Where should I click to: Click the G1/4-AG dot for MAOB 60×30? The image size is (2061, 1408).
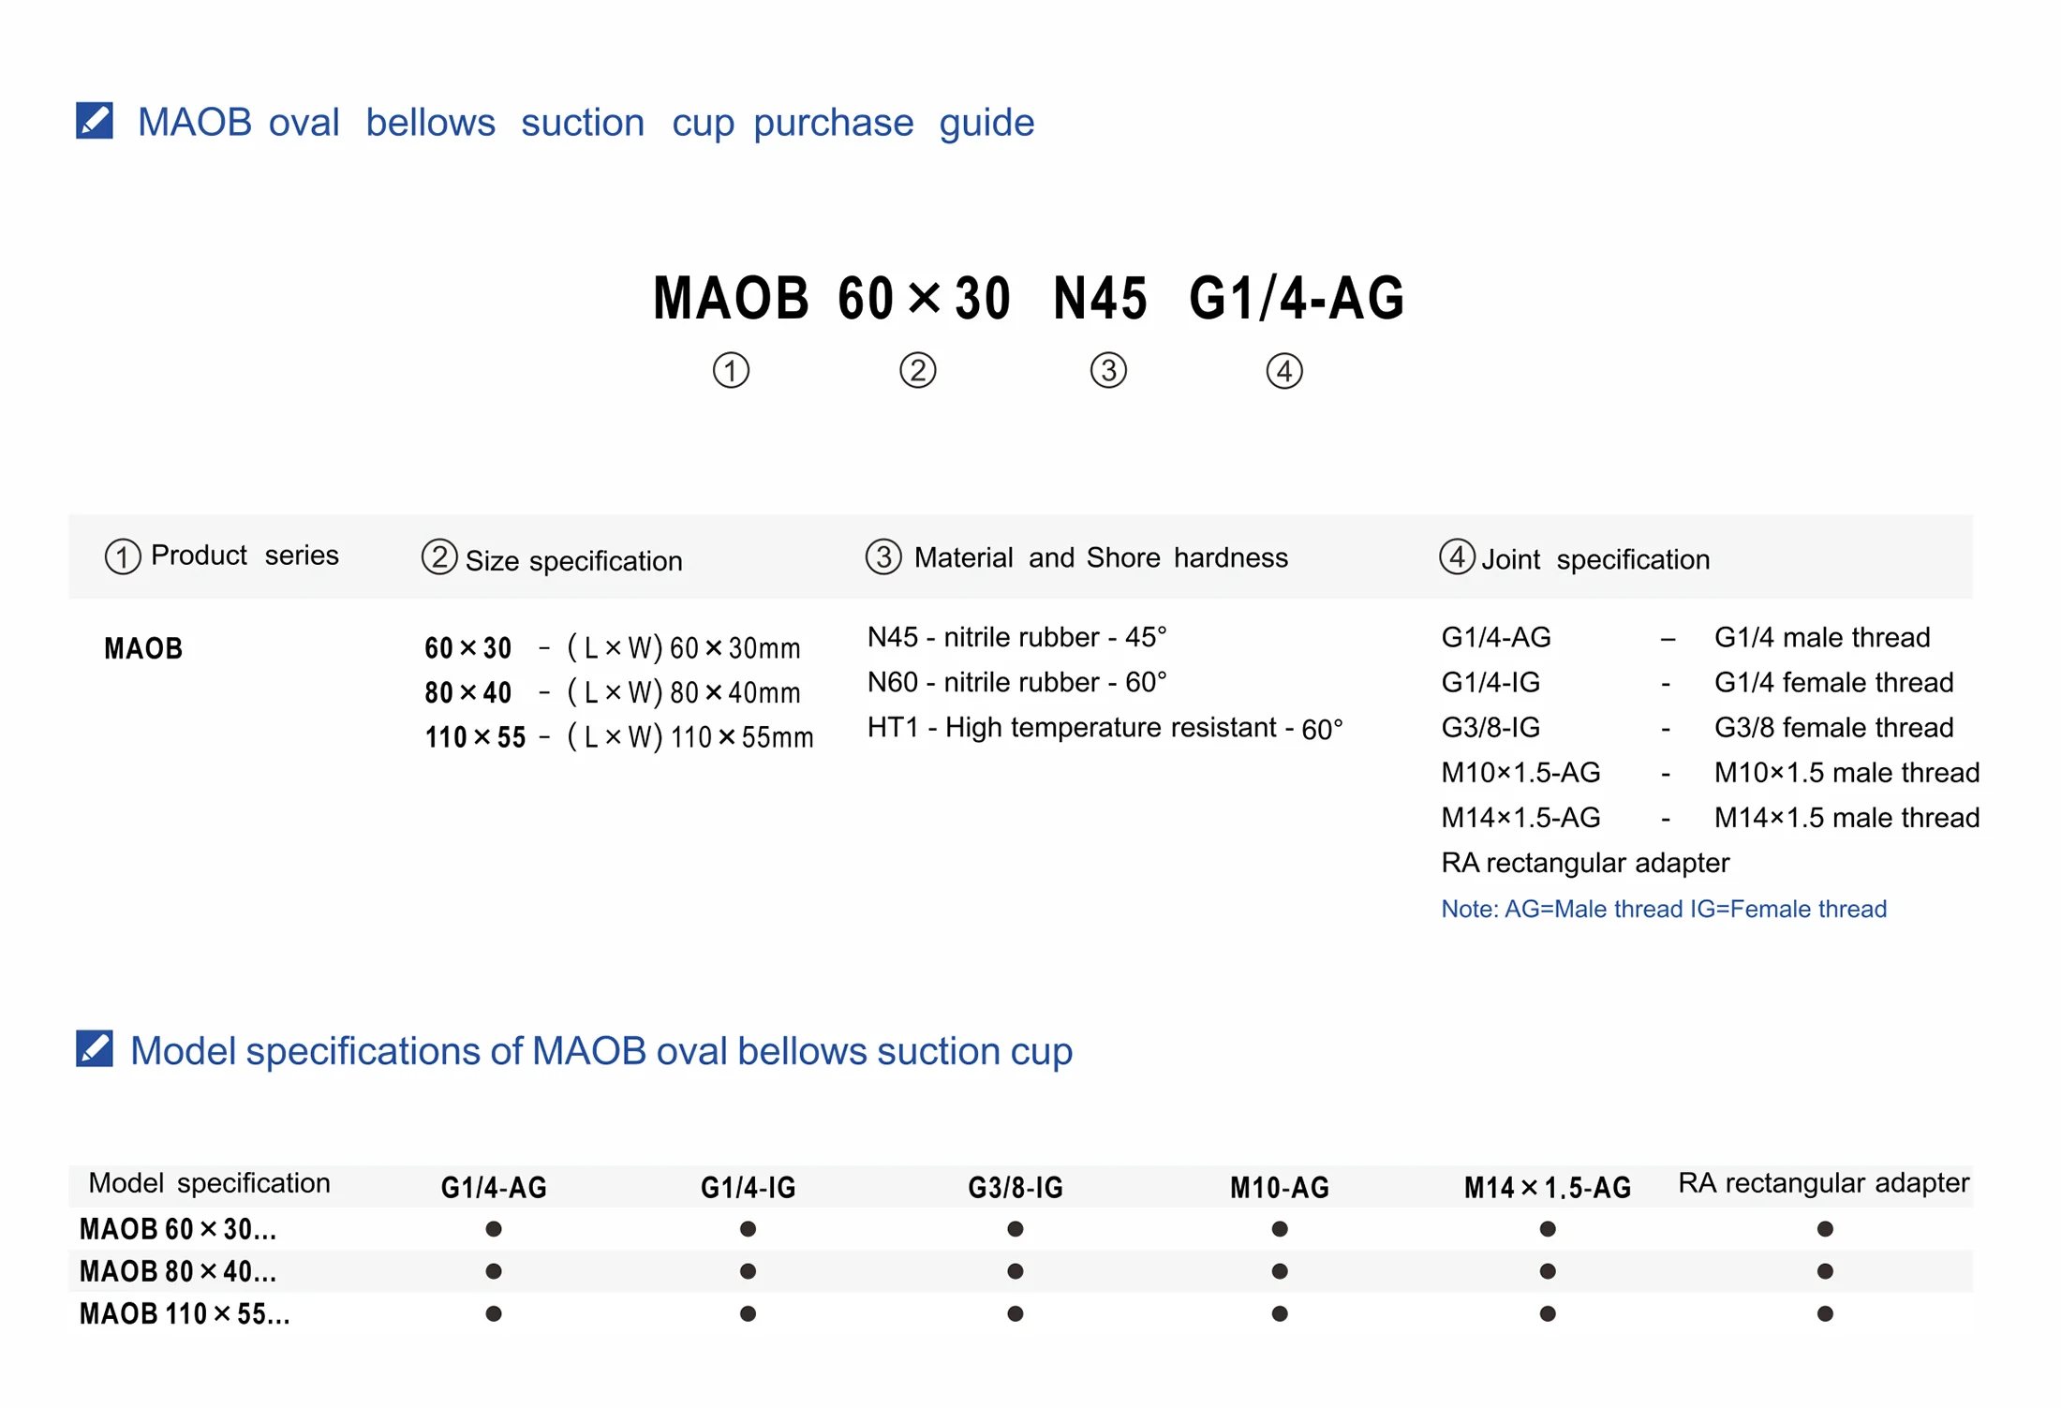[494, 1228]
